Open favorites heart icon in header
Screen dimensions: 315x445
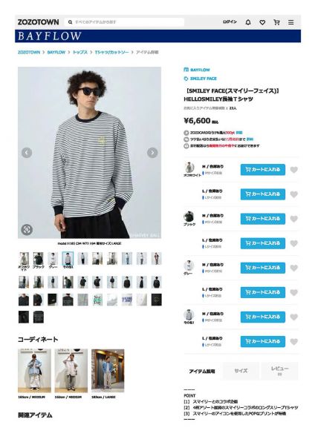(x=262, y=22)
